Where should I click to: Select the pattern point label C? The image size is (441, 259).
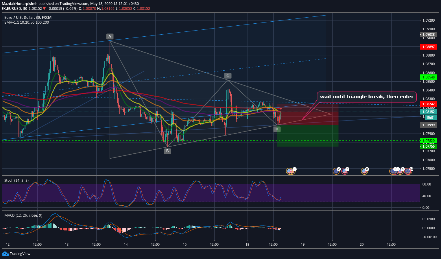(x=228, y=76)
